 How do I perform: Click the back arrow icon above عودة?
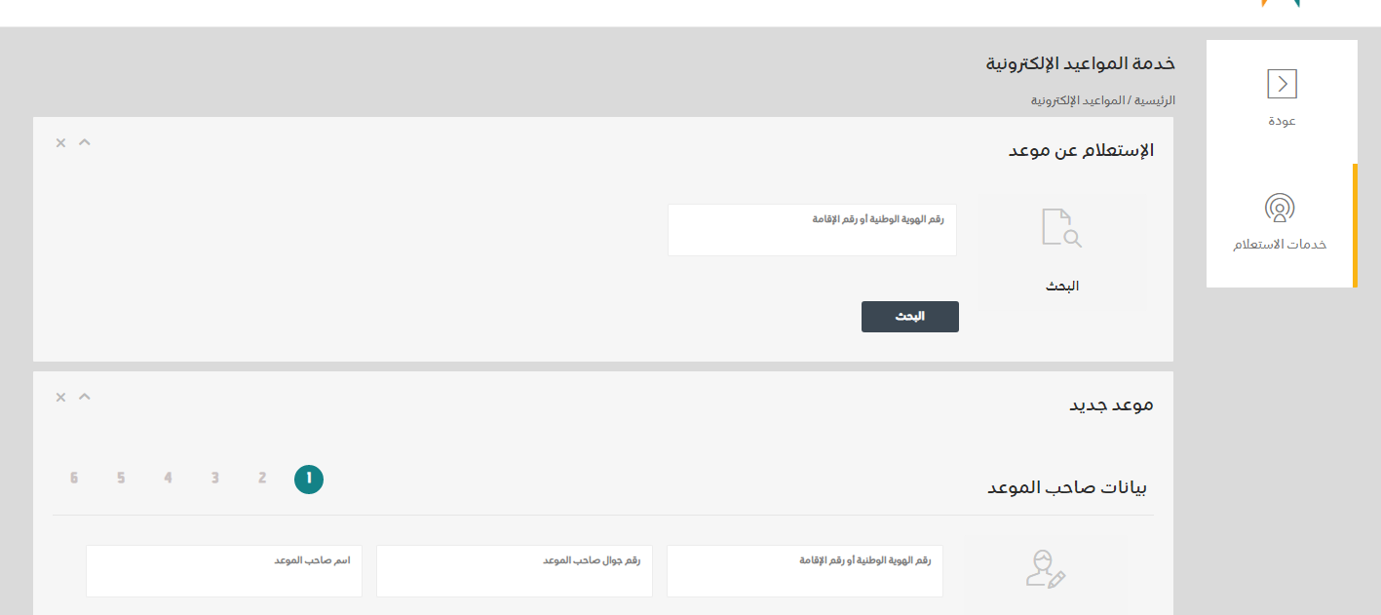coord(1282,84)
